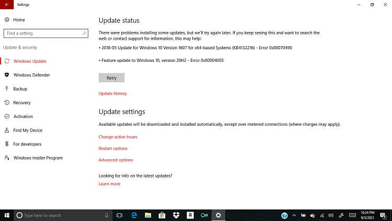Open Dropbox from the taskbar
The width and height of the screenshot is (392, 221).
[176, 215]
